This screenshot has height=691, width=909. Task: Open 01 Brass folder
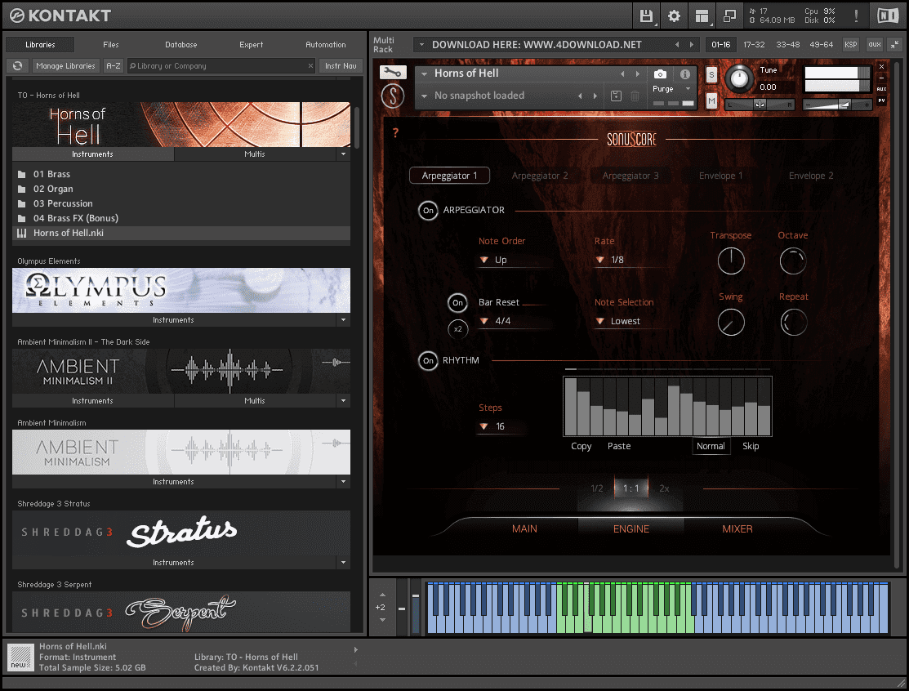51,174
